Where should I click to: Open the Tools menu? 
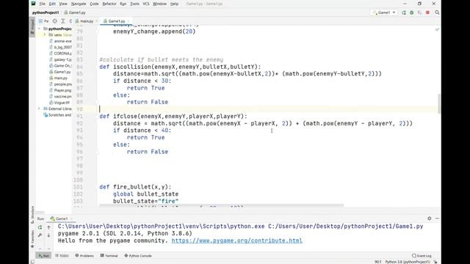134,4
